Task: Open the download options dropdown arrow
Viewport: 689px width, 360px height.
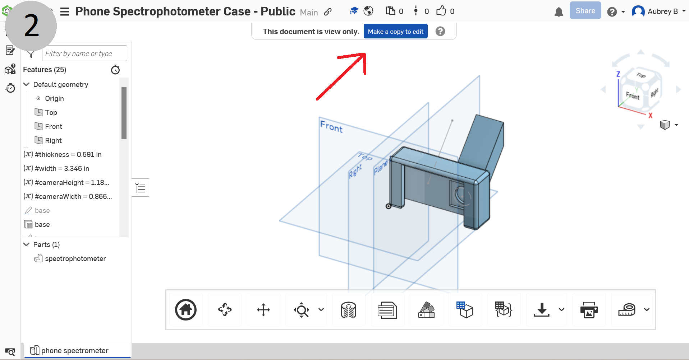Action: (561, 309)
